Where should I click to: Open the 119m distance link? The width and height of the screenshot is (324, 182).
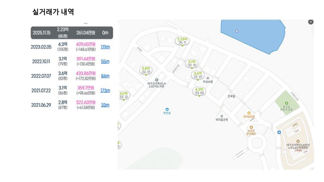105,47
